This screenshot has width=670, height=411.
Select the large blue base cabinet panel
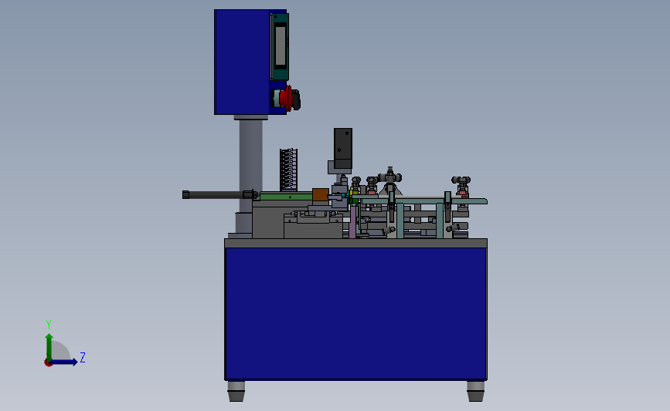pos(355,313)
